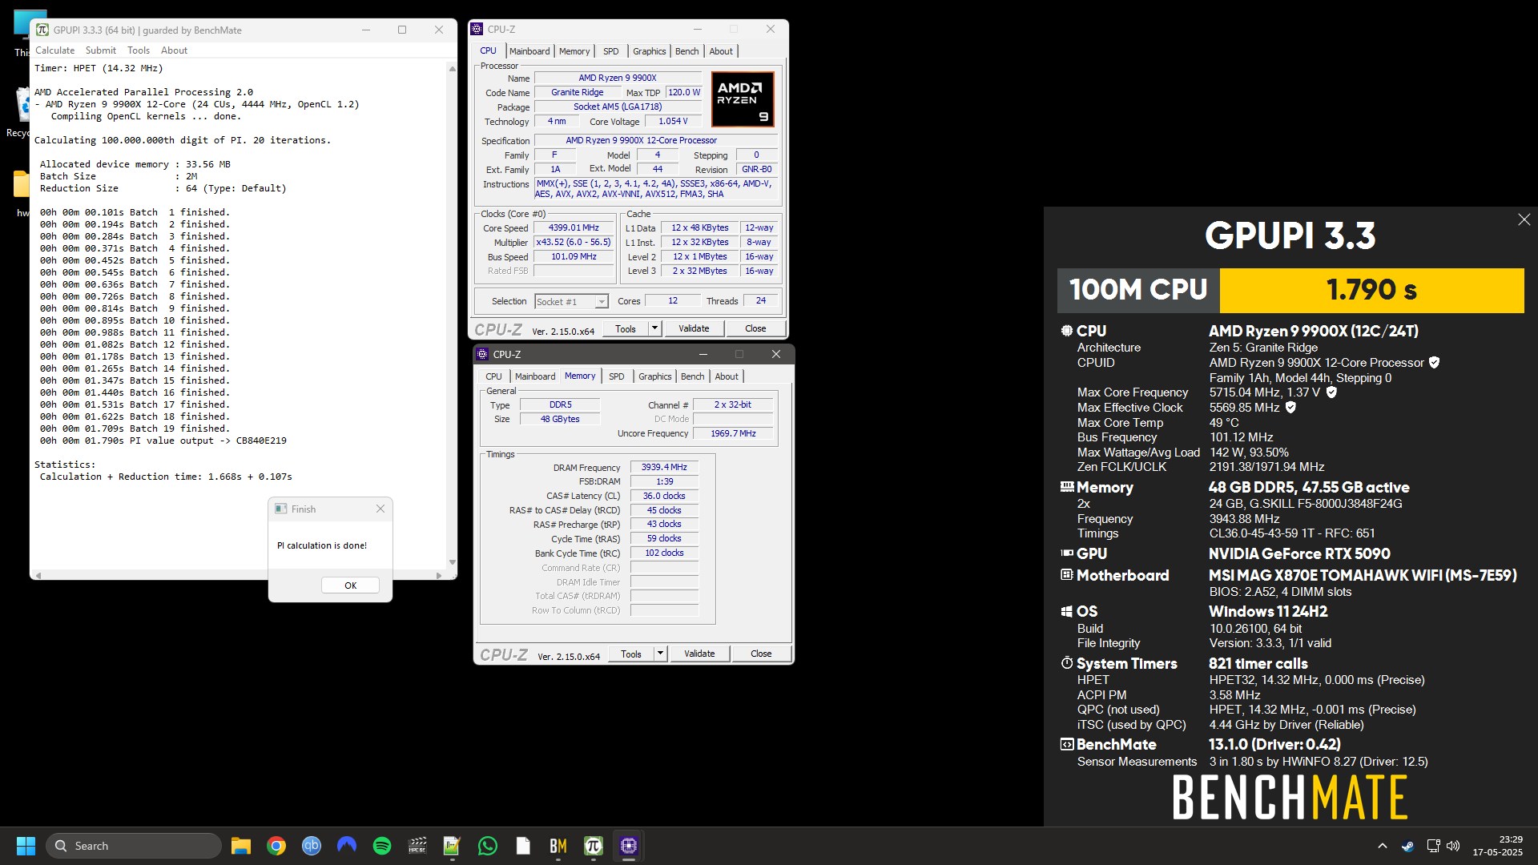Click the Windows OS icon in BenchMate panel
The height and width of the screenshot is (865, 1538).
point(1067,611)
